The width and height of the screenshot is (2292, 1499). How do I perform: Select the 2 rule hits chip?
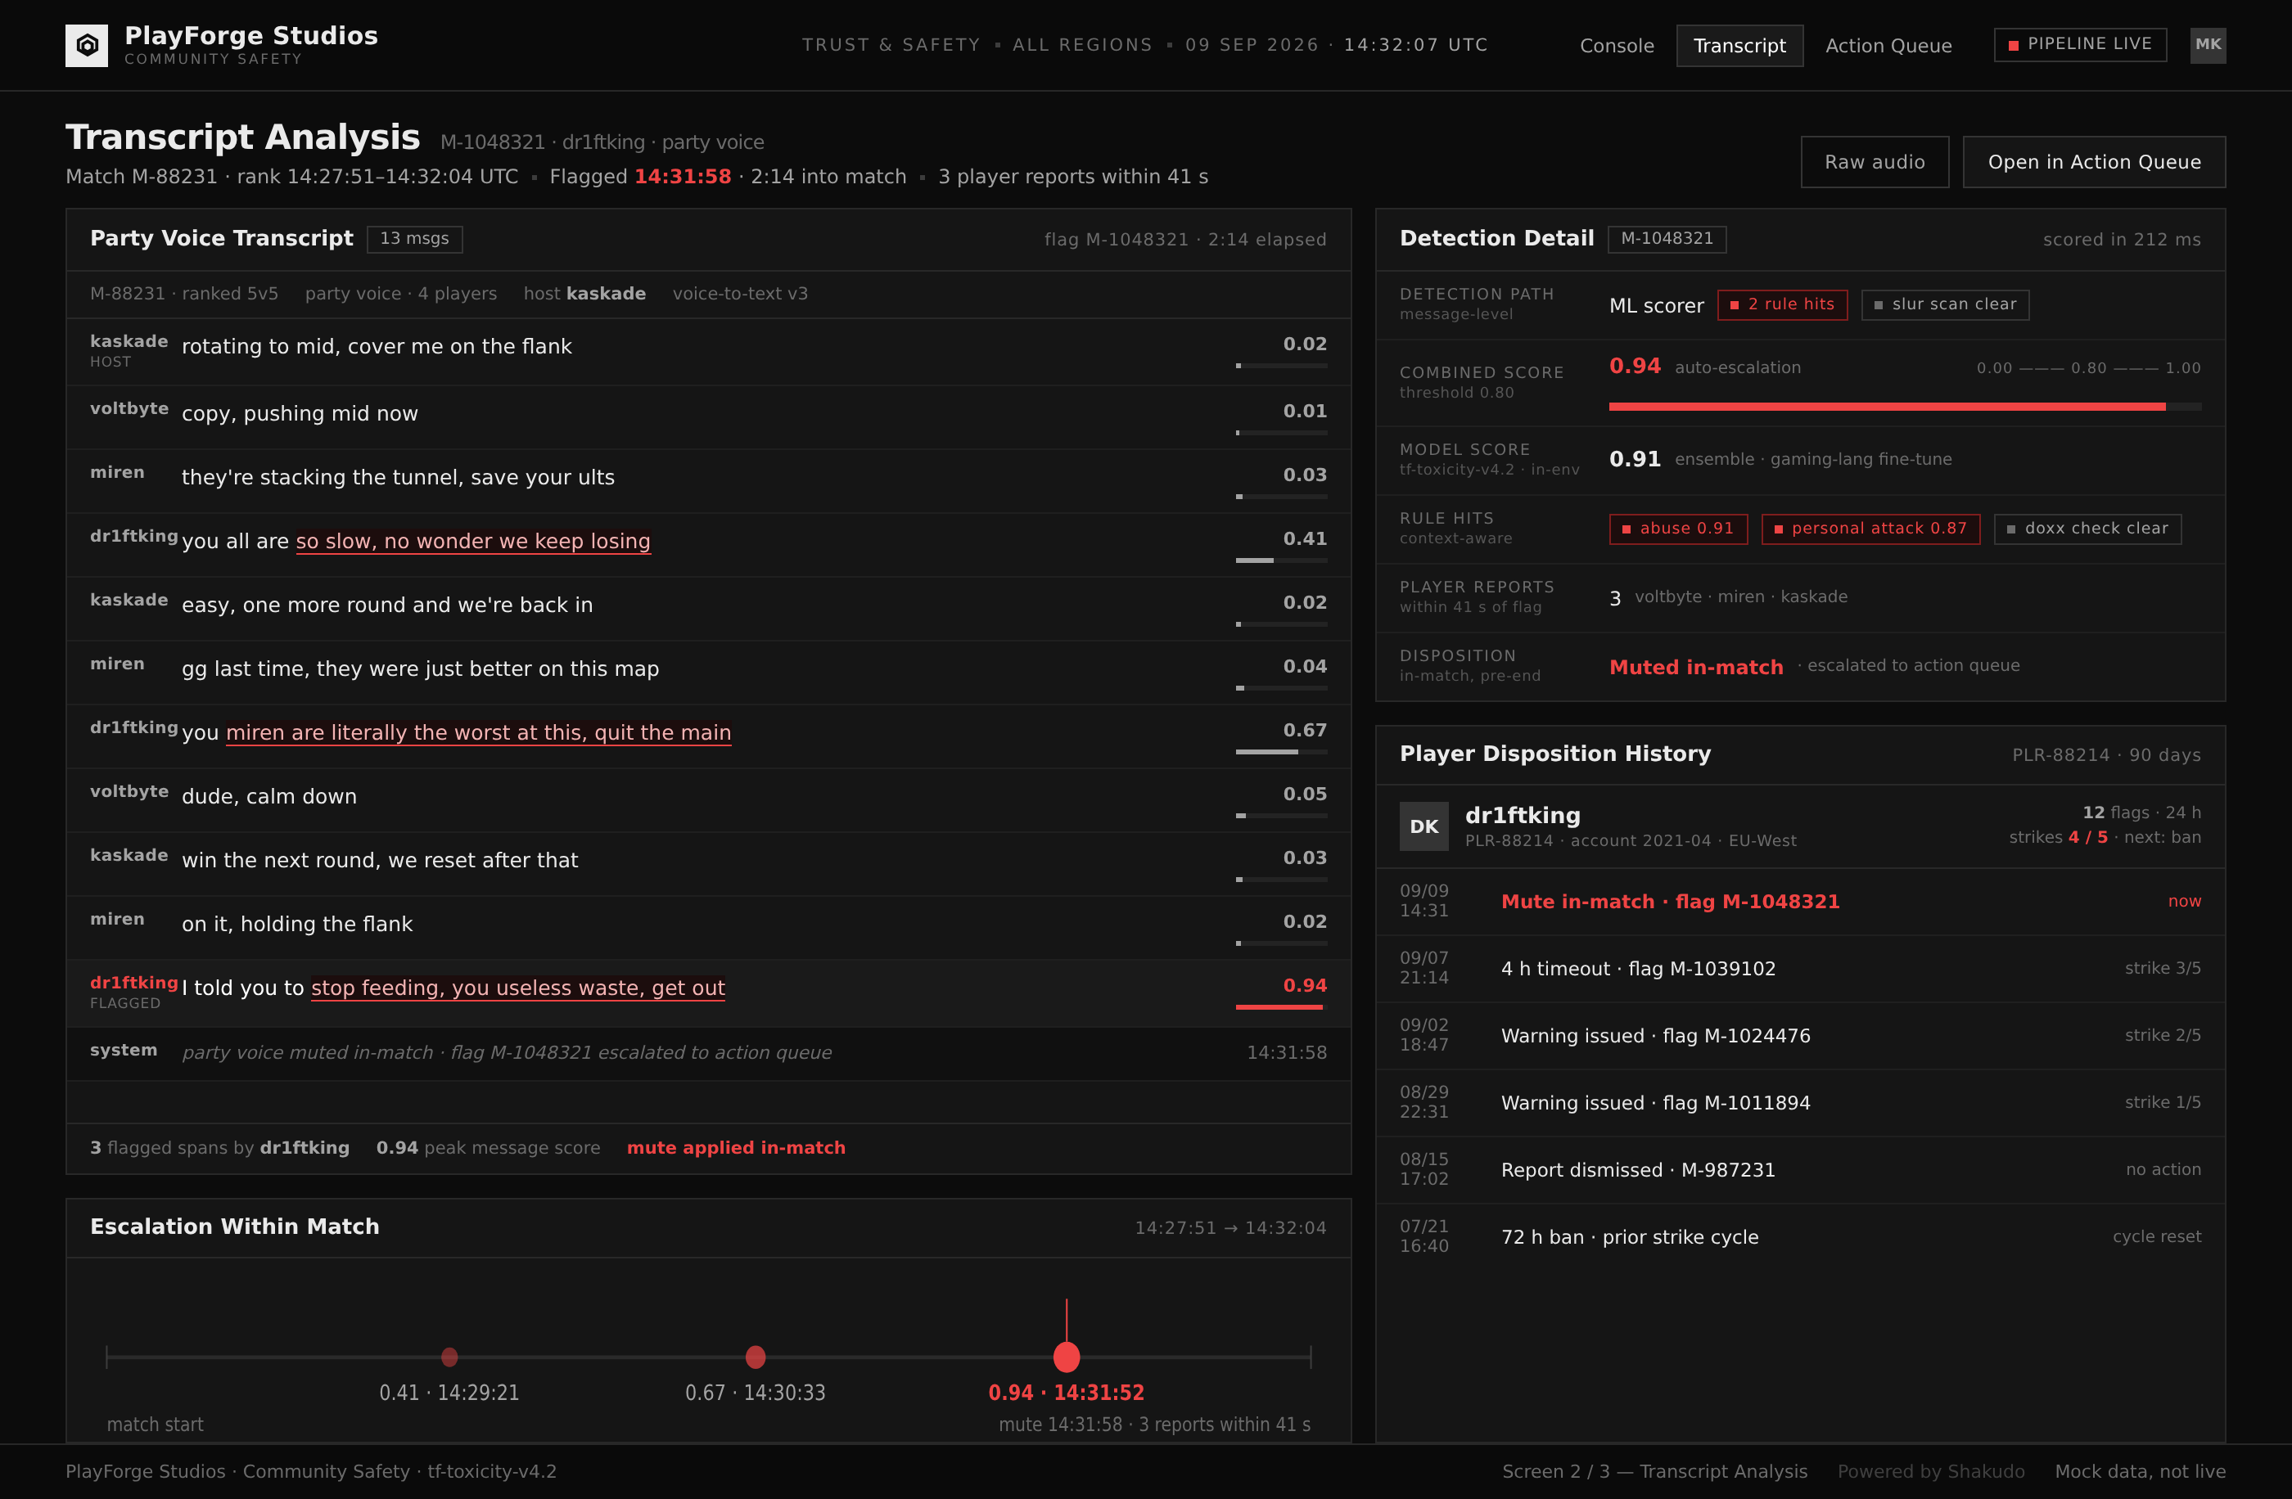point(1781,304)
